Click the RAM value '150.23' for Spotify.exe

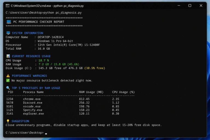(x=84, y=110)
